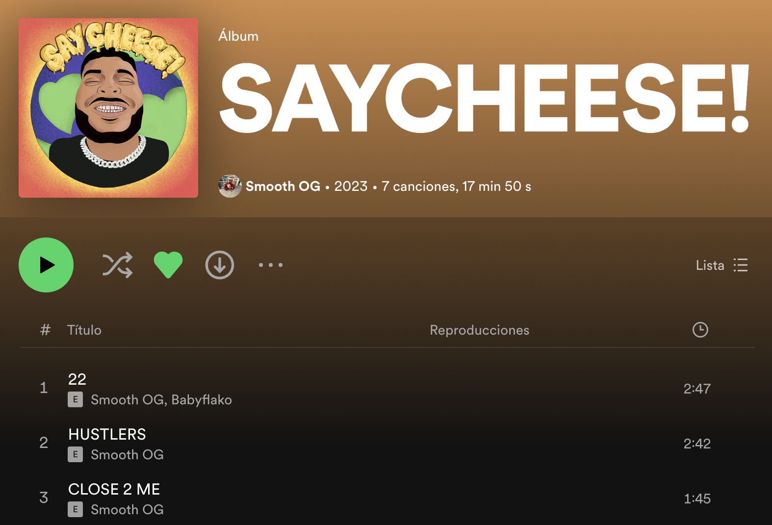Click the clock duration column icon
The height and width of the screenshot is (525, 772).
pyautogui.click(x=700, y=330)
